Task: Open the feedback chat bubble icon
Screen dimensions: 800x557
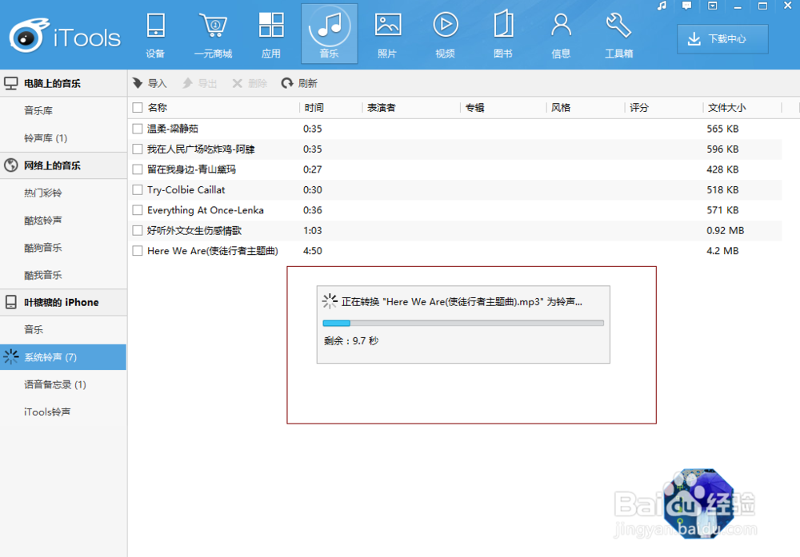Action: (686, 6)
